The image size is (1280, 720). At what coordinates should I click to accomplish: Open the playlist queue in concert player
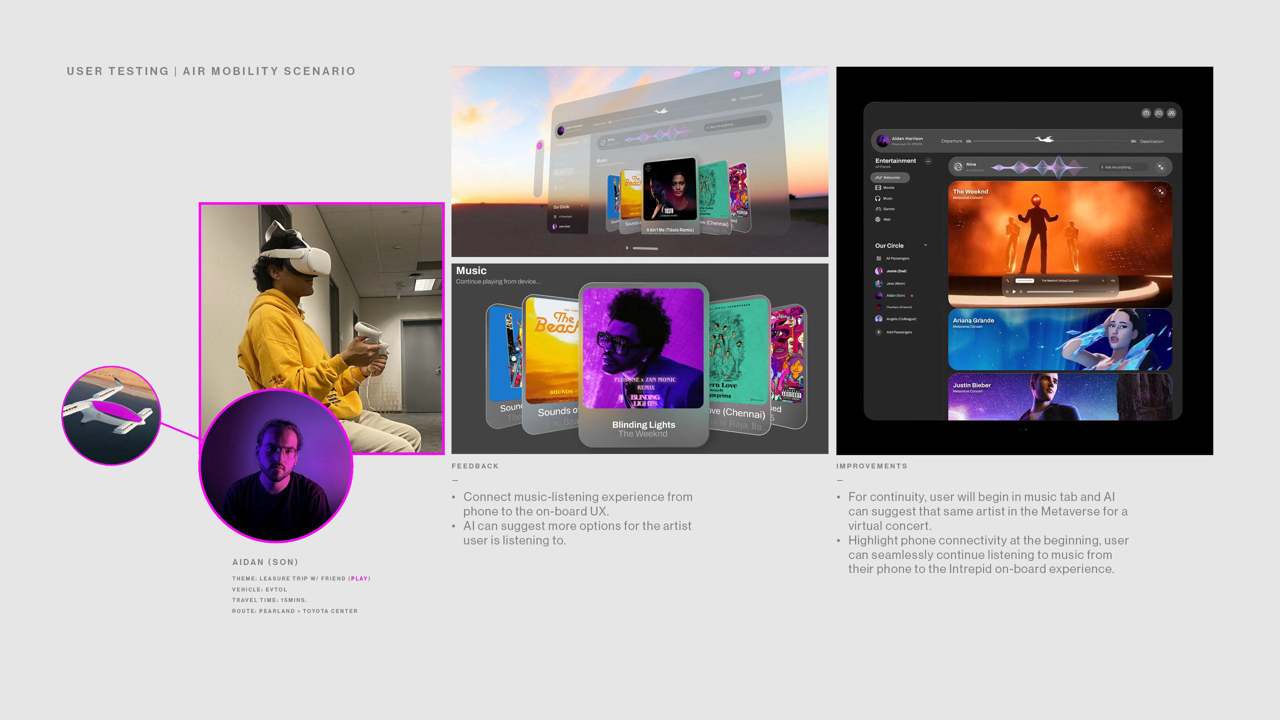coord(1102,280)
